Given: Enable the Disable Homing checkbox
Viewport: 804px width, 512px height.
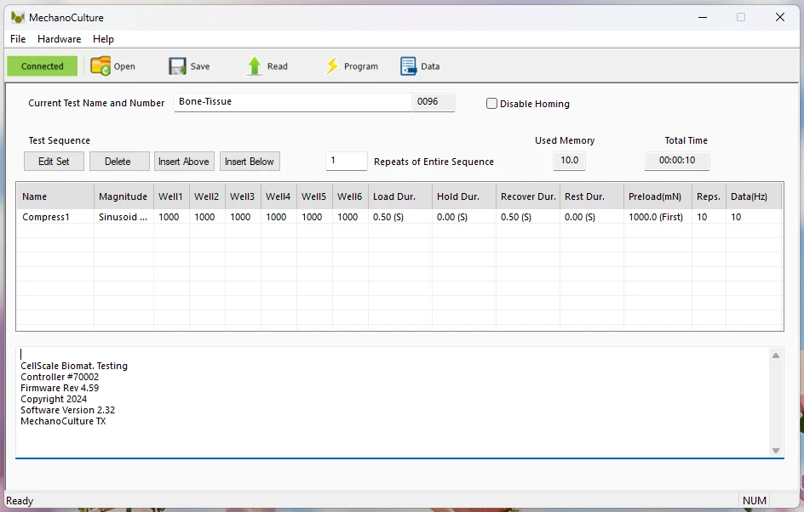Looking at the screenshot, I should click(x=491, y=104).
